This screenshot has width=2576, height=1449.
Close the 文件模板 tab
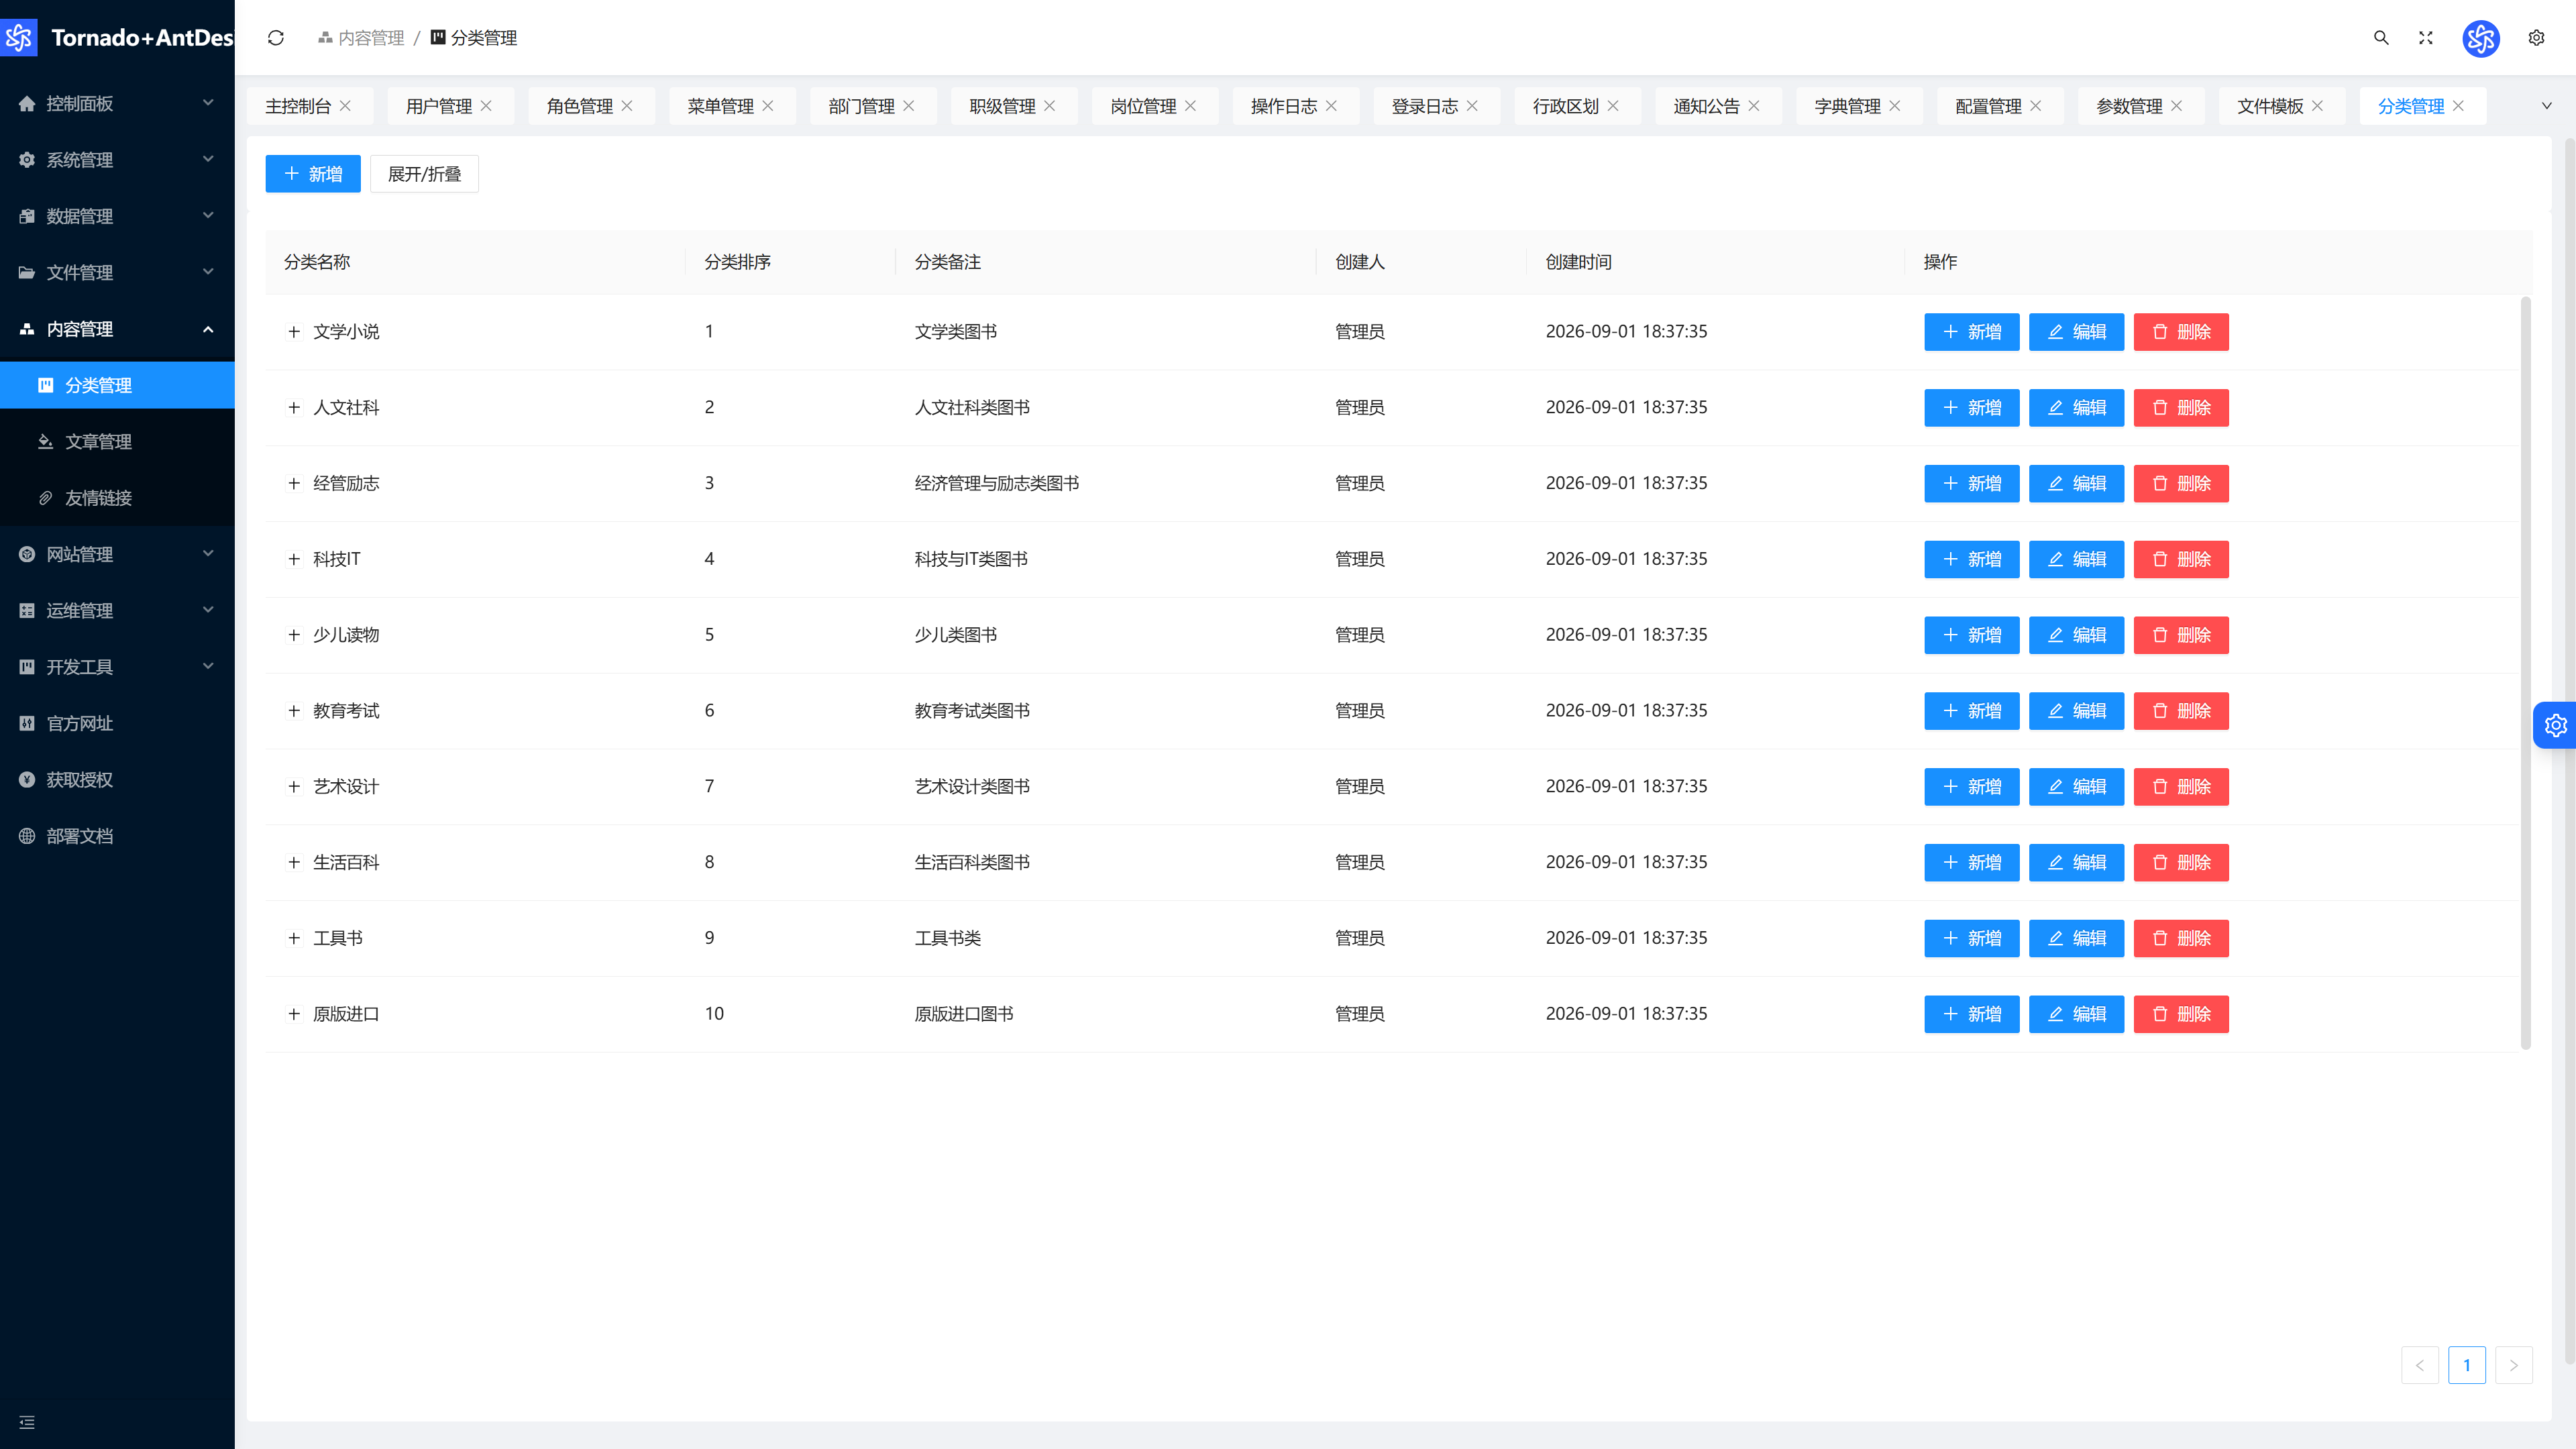coord(2318,106)
